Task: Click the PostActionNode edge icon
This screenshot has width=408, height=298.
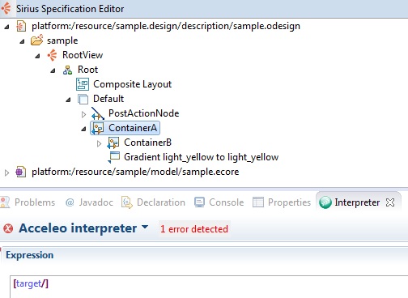Action: (x=98, y=113)
